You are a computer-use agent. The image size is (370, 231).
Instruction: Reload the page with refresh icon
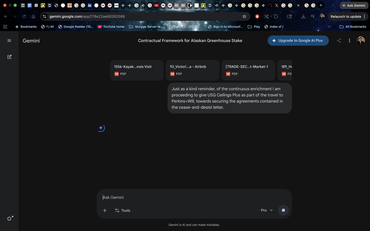tap(24, 16)
